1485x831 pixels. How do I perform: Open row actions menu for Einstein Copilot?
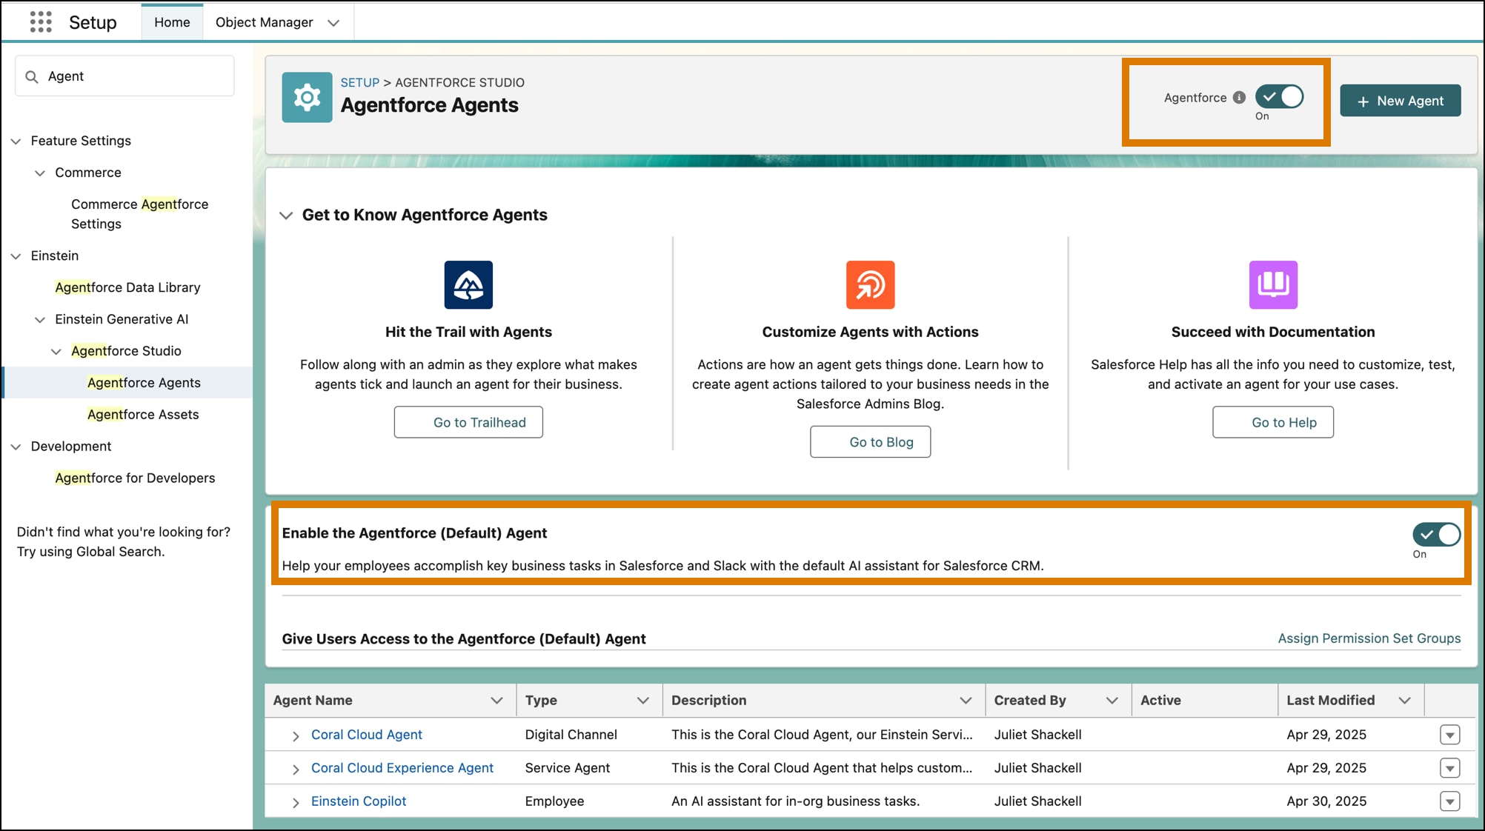click(1449, 801)
